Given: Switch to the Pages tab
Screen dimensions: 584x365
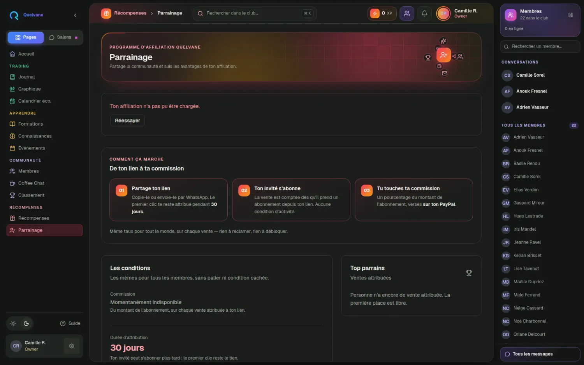Looking at the screenshot, I should [26, 37].
